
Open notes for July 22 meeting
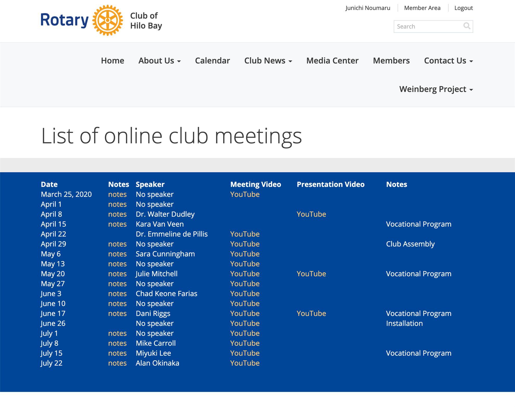click(117, 363)
